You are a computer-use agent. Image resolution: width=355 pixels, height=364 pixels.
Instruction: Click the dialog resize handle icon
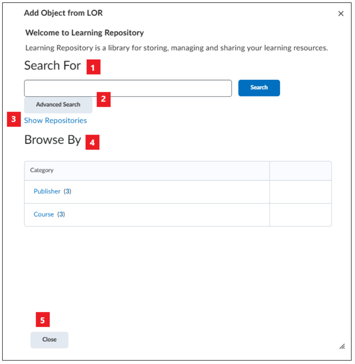[342, 347]
